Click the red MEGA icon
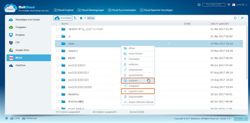The width and height of the screenshot is (250, 123). point(11,58)
